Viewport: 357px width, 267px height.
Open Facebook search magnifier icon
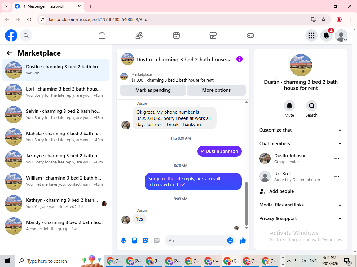26,36
